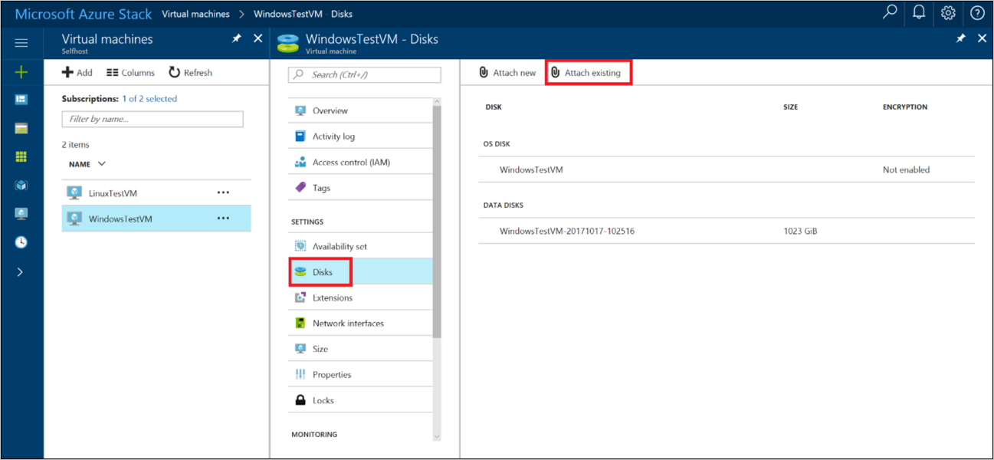Toggle the sidebar hamburger menu
The width and height of the screenshot is (994, 460).
tap(21, 42)
